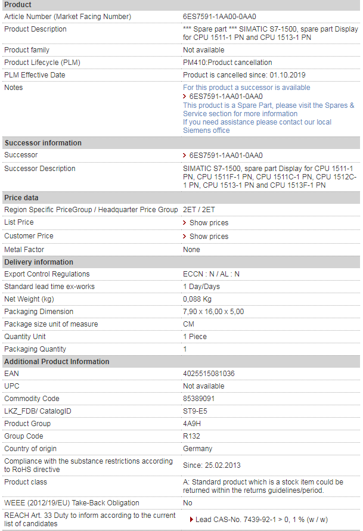
Task: Select the 'Product is cancelled since: 01.10.2019' text
Action: [244, 75]
